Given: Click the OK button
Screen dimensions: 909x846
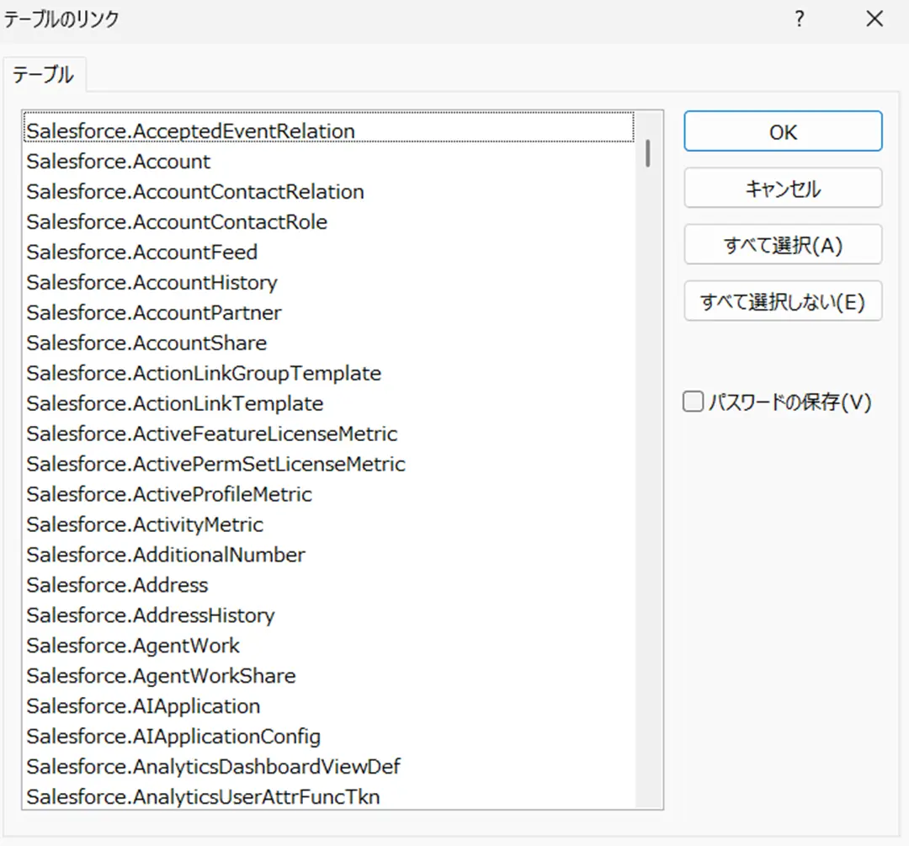Looking at the screenshot, I should coord(782,131).
